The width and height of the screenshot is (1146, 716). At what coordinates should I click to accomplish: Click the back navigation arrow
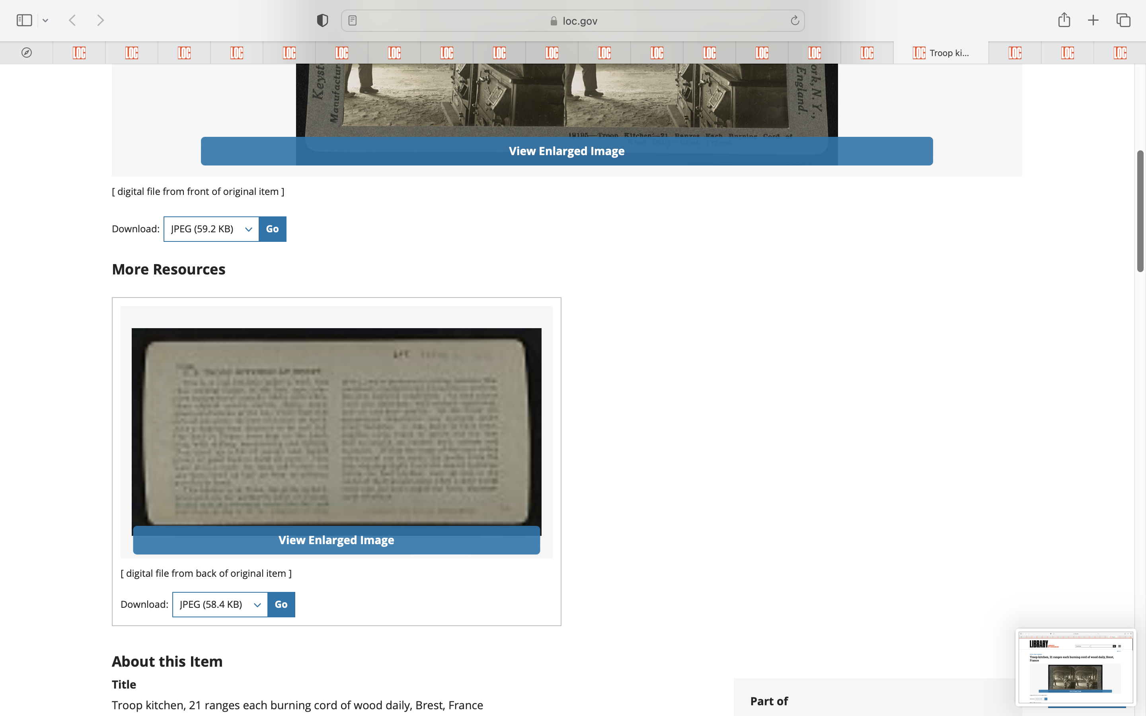pyautogui.click(x=72, y=20)
